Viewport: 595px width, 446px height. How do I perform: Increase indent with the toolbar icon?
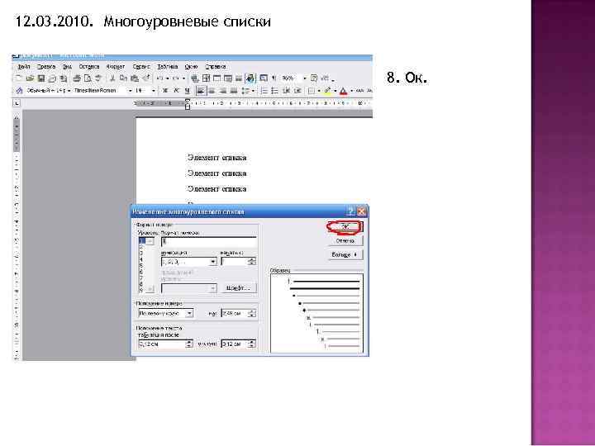pos(297,91)
